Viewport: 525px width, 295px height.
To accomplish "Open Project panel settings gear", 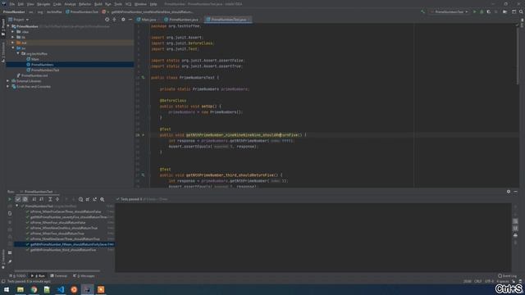I will click(x=123, y=20).
